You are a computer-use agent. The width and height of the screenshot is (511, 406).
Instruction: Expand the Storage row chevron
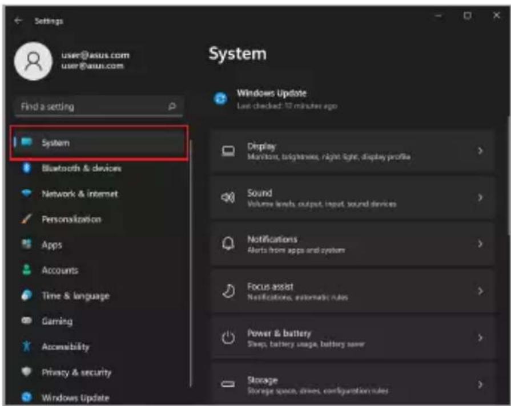pyautogui.click(x=480, y=384)
